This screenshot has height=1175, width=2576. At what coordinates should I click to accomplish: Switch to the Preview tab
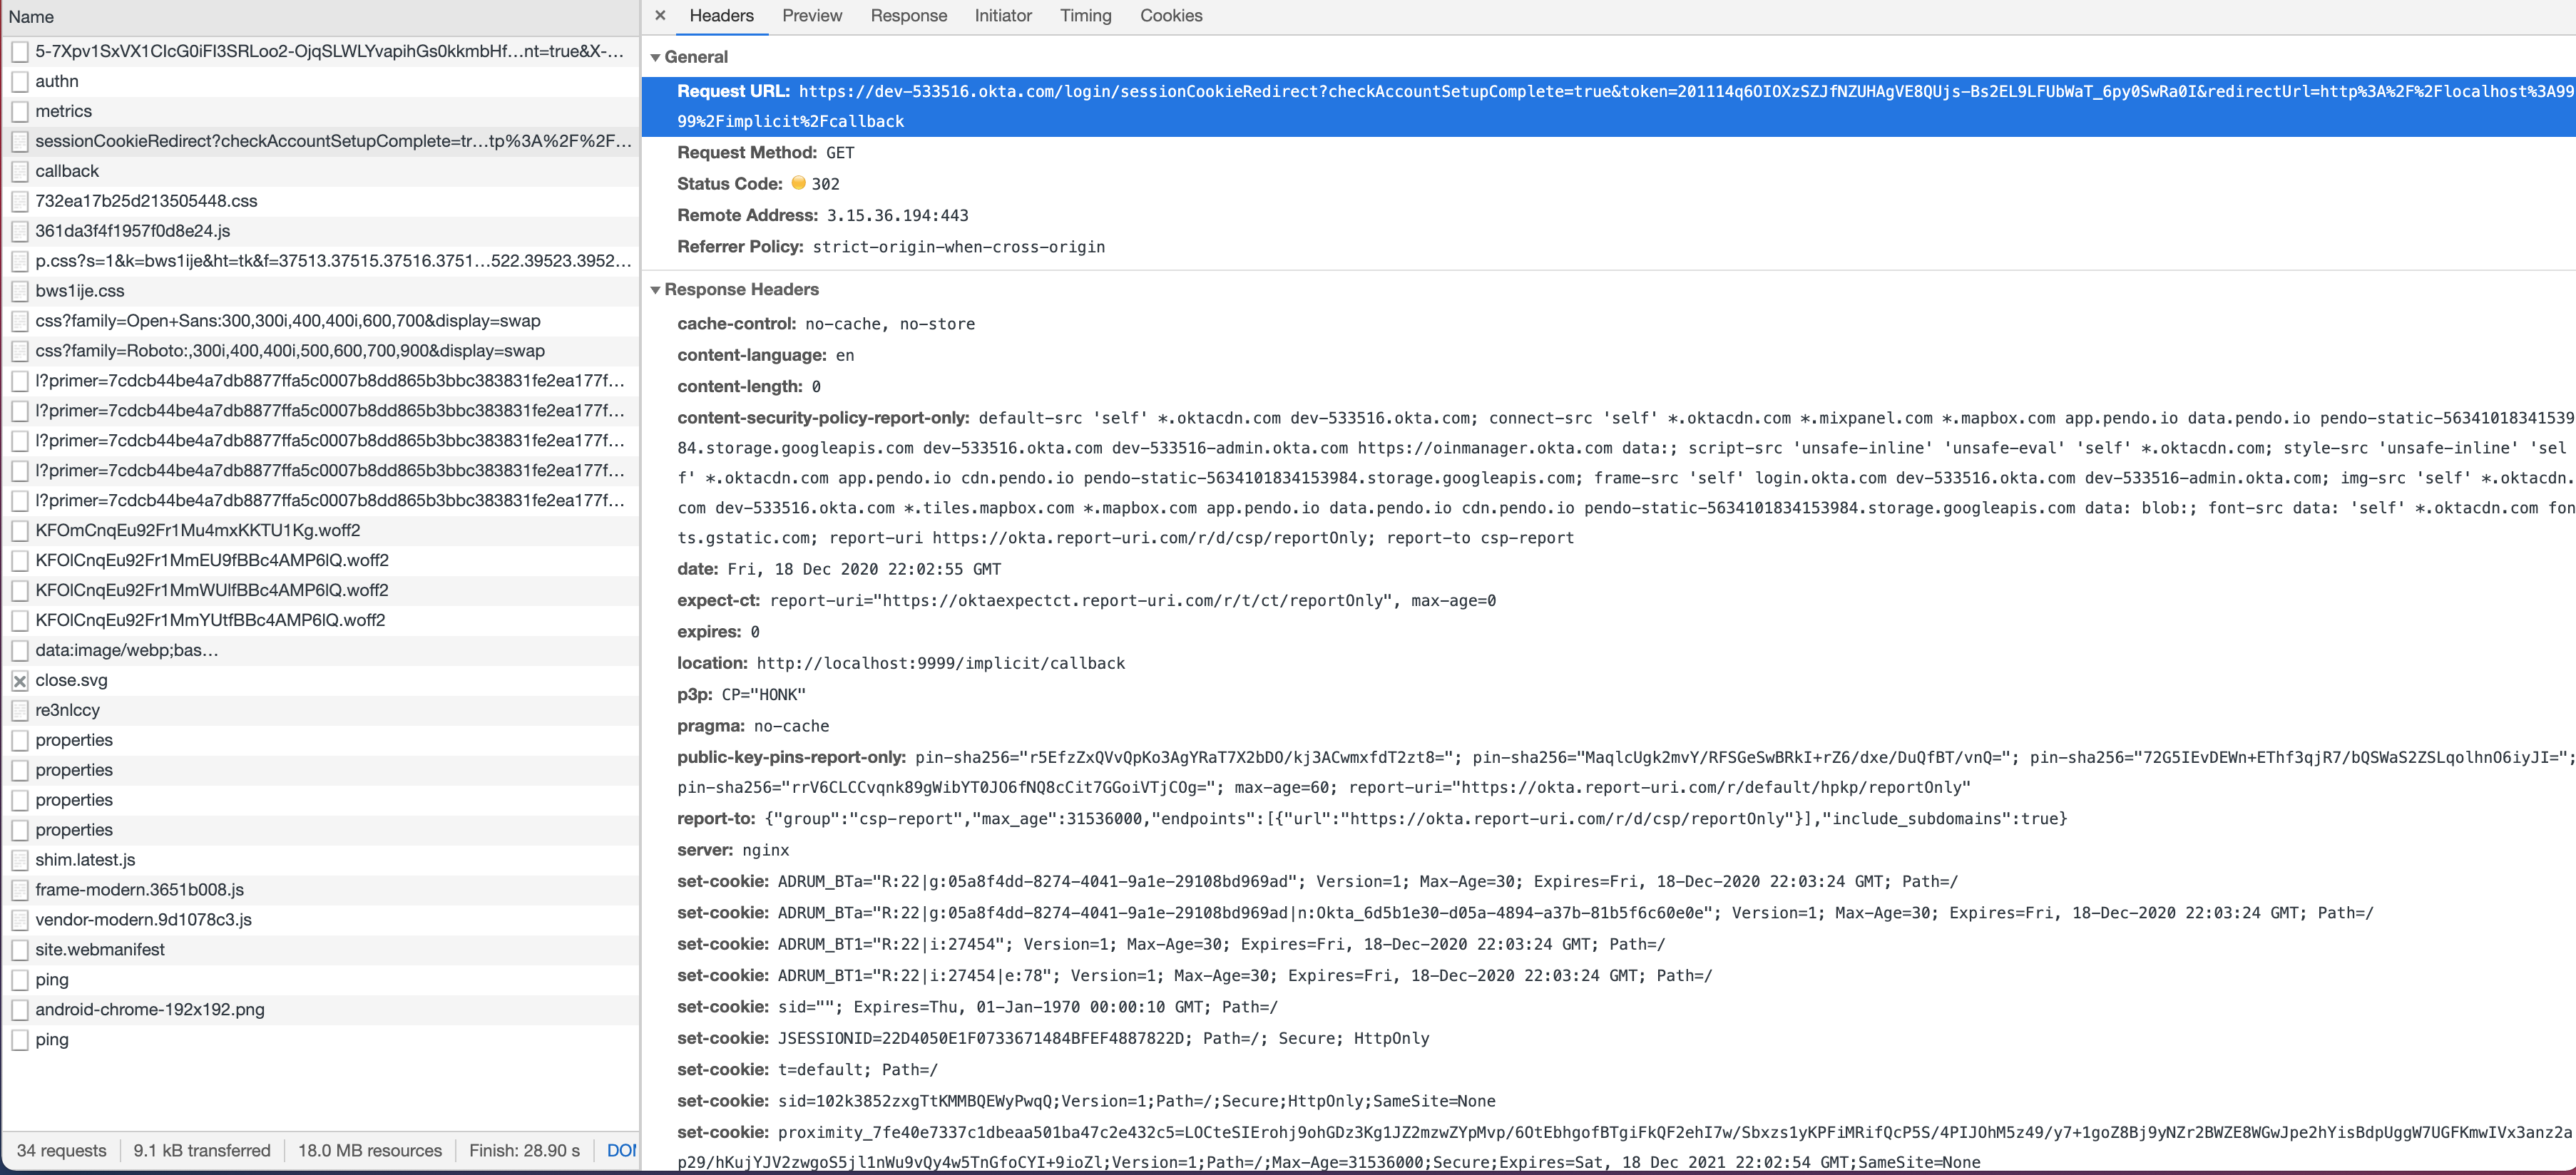(811, 16)
